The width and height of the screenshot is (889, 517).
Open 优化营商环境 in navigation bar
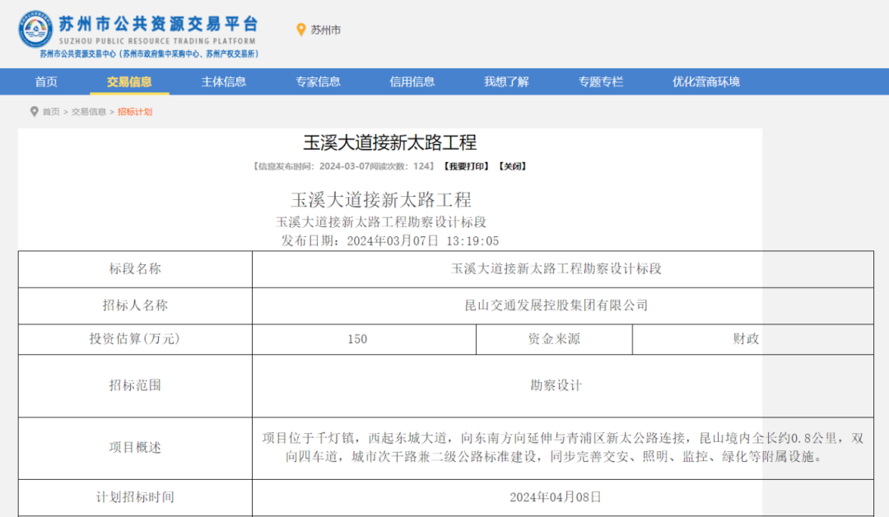[705, 82]
